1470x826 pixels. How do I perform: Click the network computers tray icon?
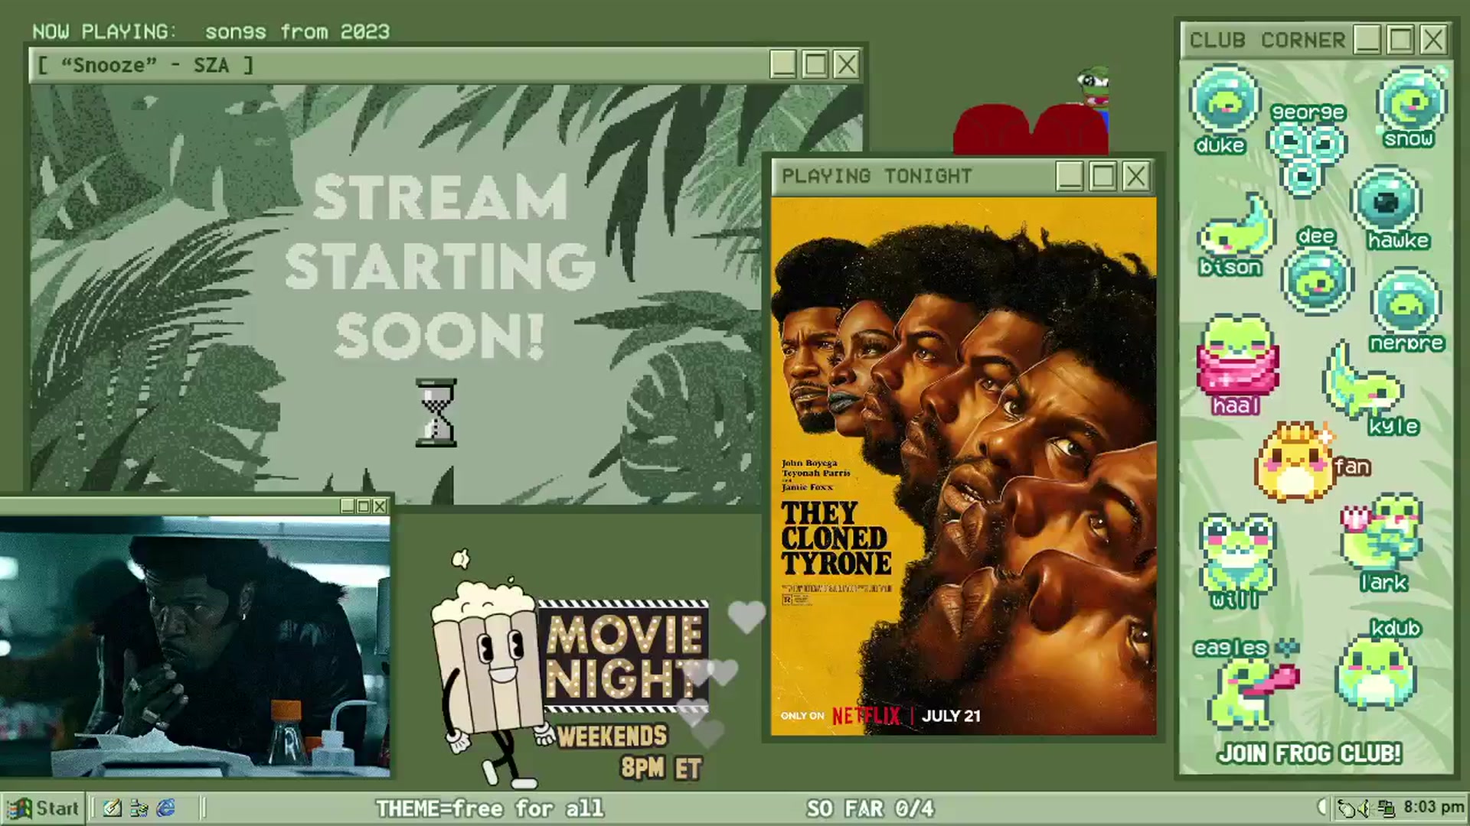[1386, 808]
